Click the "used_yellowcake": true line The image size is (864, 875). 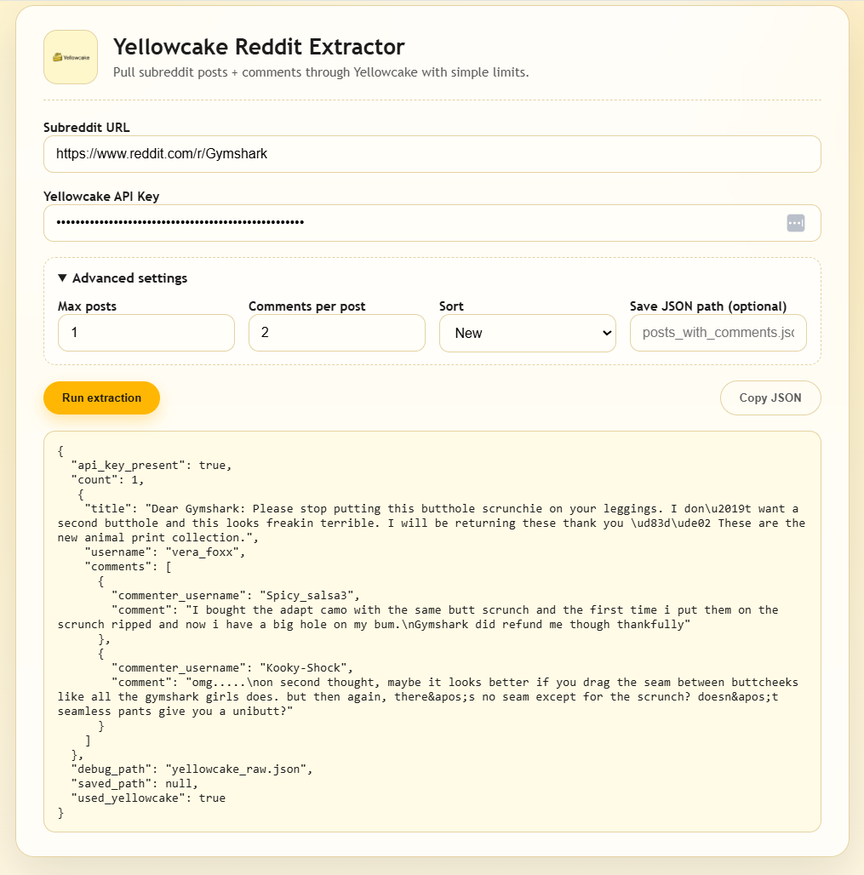tap(148, 798)
